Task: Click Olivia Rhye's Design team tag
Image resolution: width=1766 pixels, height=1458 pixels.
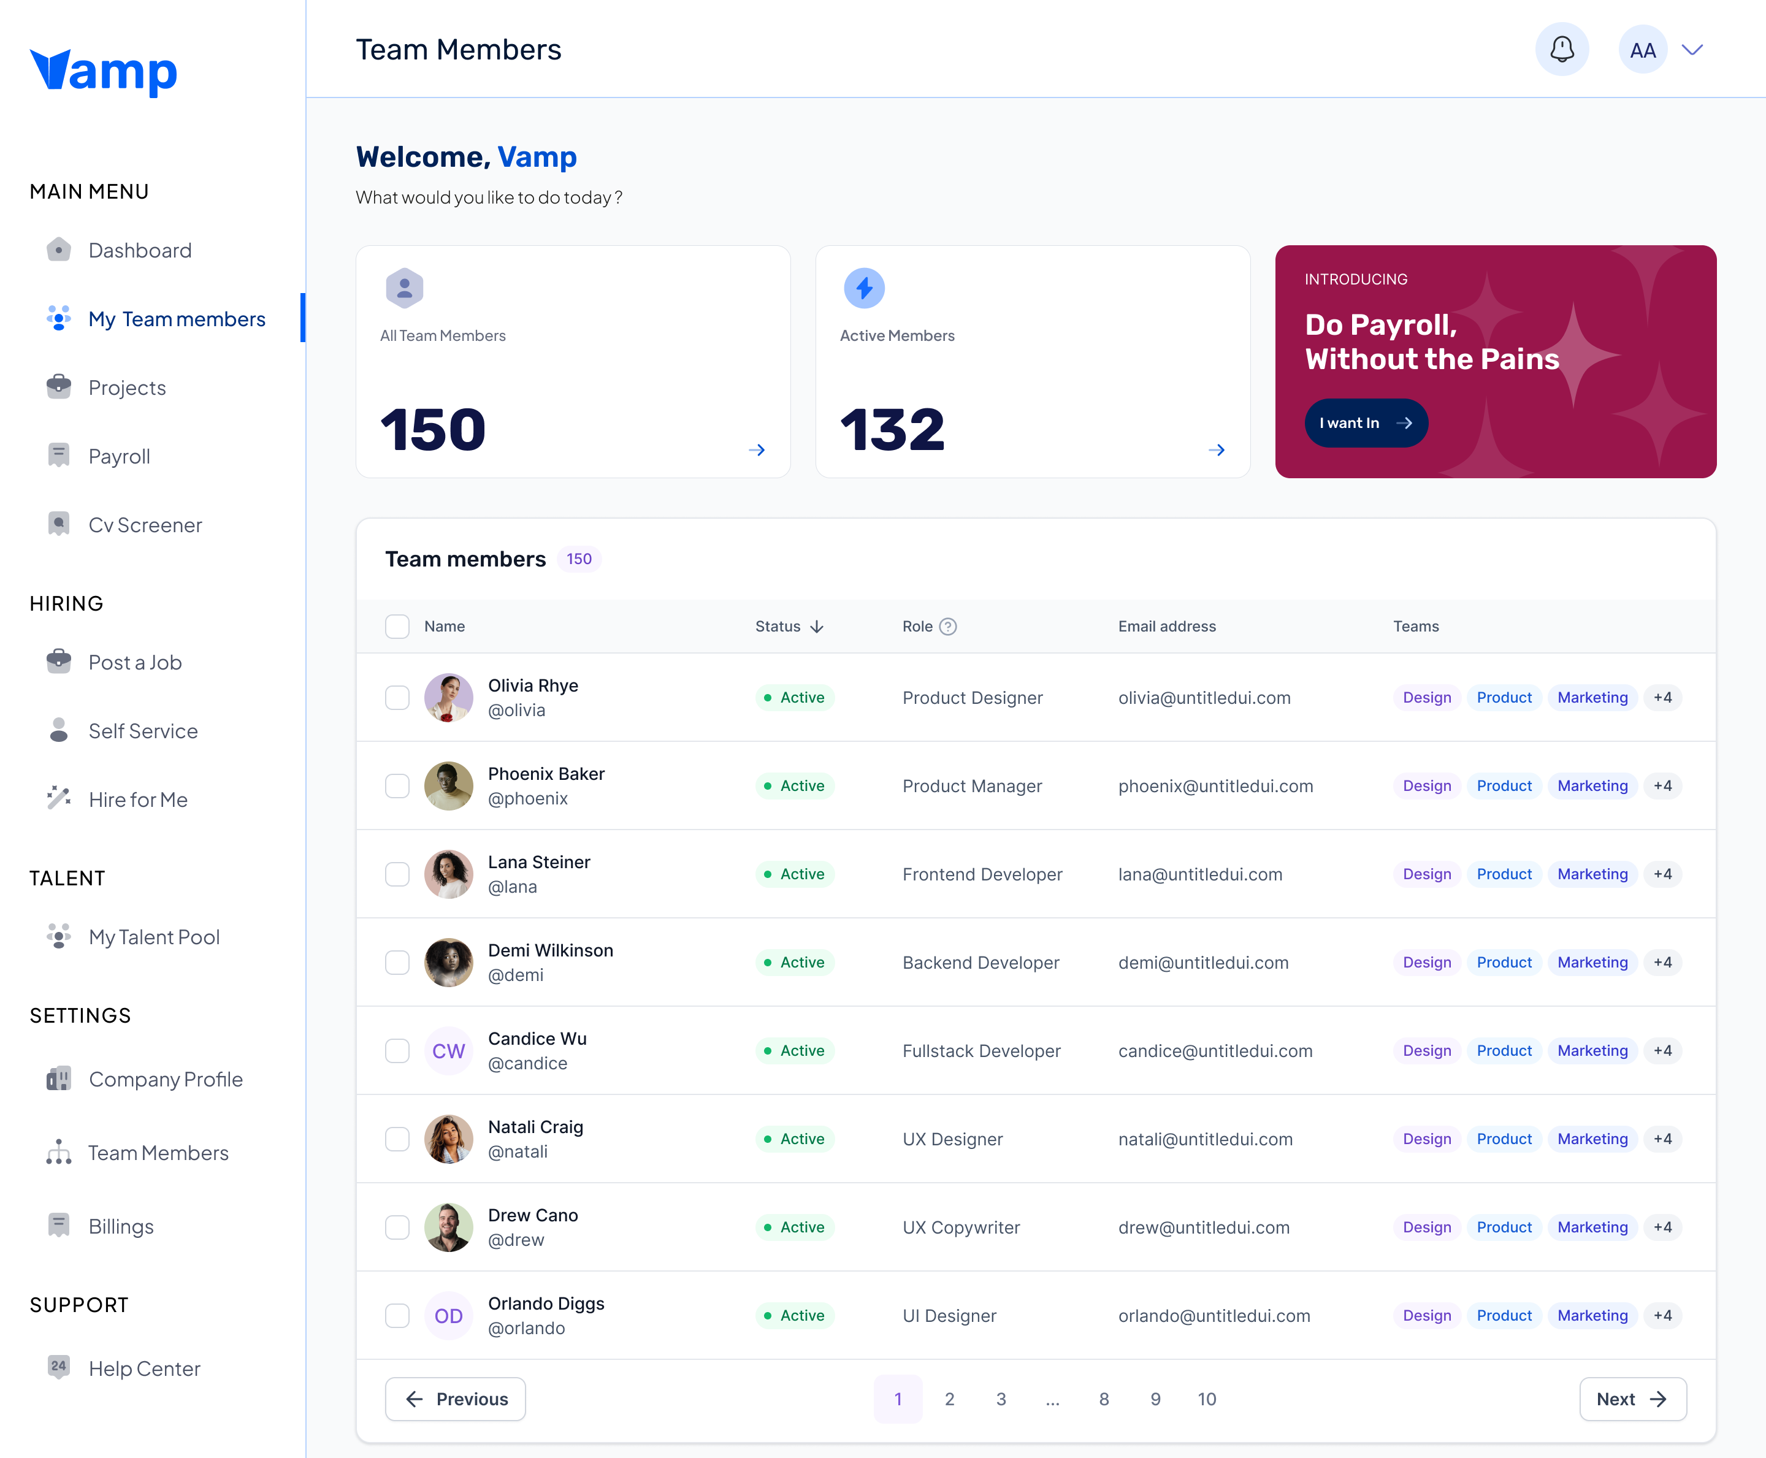Action: point(1427,698)
